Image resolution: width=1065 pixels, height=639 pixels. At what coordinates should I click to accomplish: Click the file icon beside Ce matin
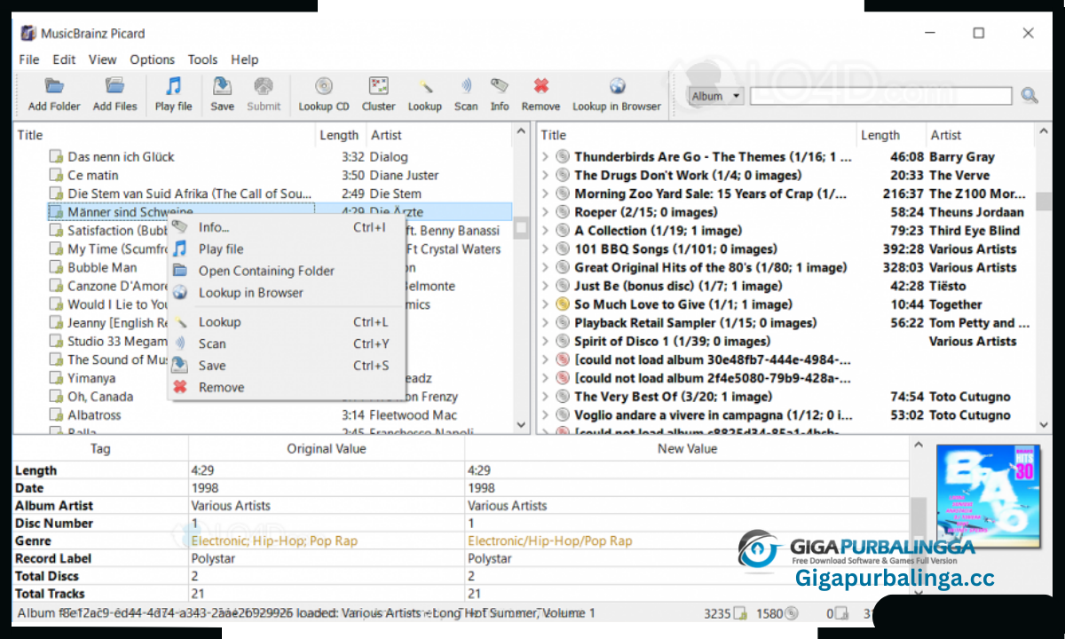pyautogui.click(x=56, y=176)
